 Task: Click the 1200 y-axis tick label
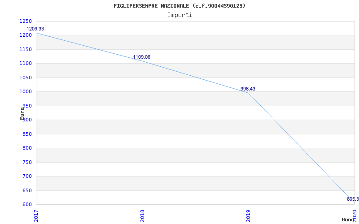pos(26,35)
